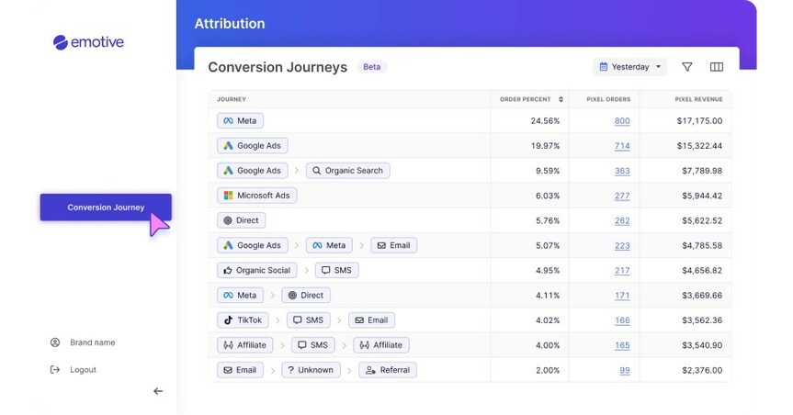793x415 pixels.
Task: Click SMS tag in 4.02% row
Action: pyautogui.click(x=309, y=320)
